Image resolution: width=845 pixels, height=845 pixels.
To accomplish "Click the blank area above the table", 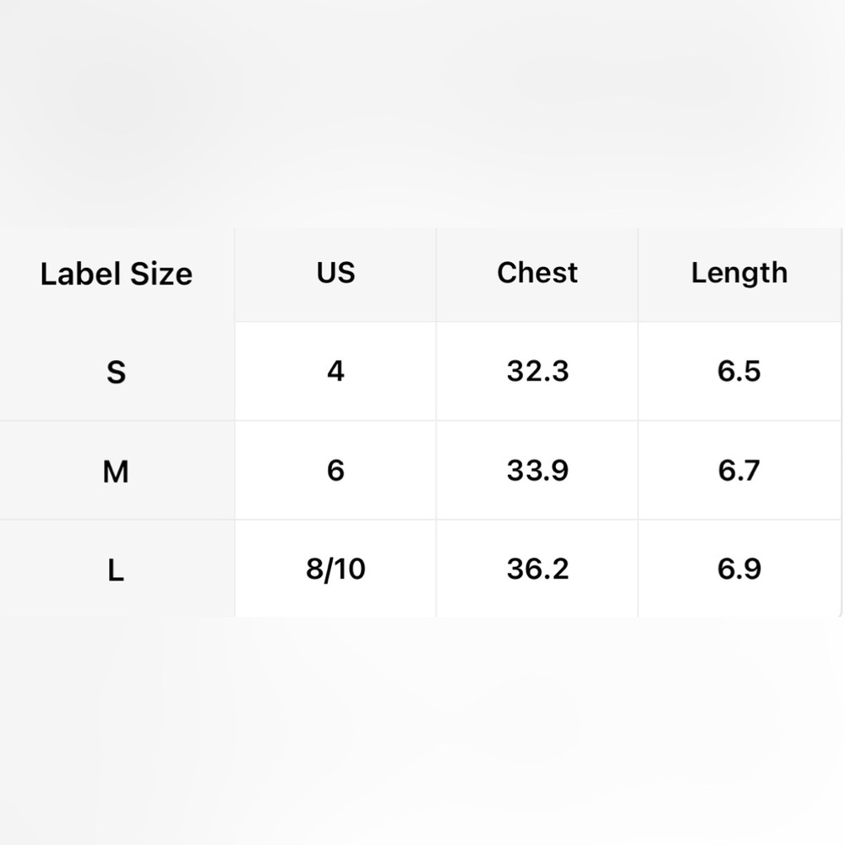I will point(422,113).
